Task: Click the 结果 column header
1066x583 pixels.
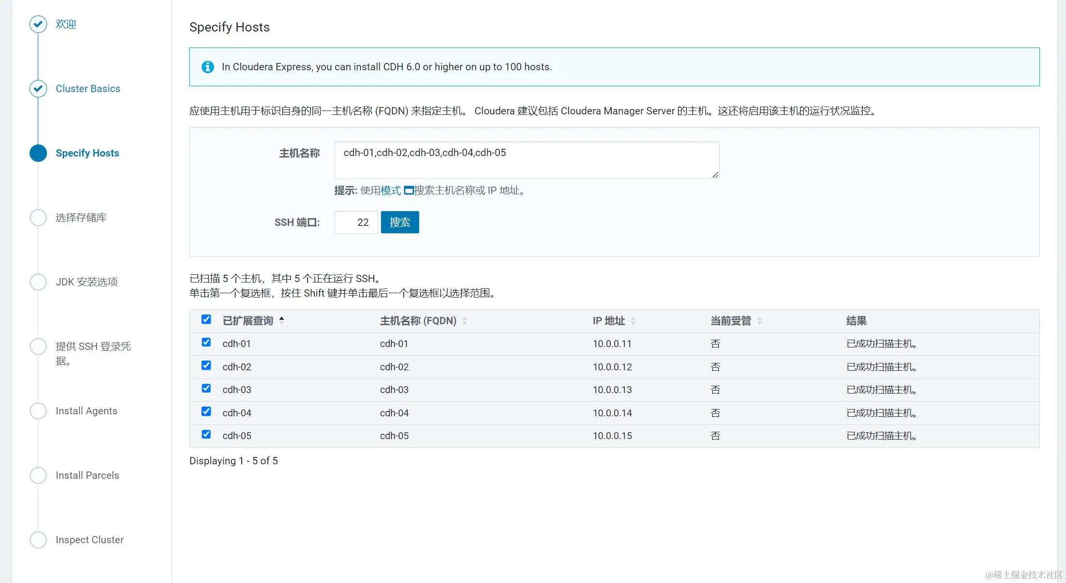Action: click(856, 321)
